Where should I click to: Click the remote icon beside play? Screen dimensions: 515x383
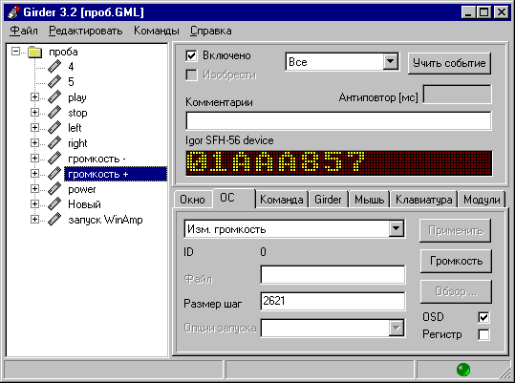click(x=54, y=97)
